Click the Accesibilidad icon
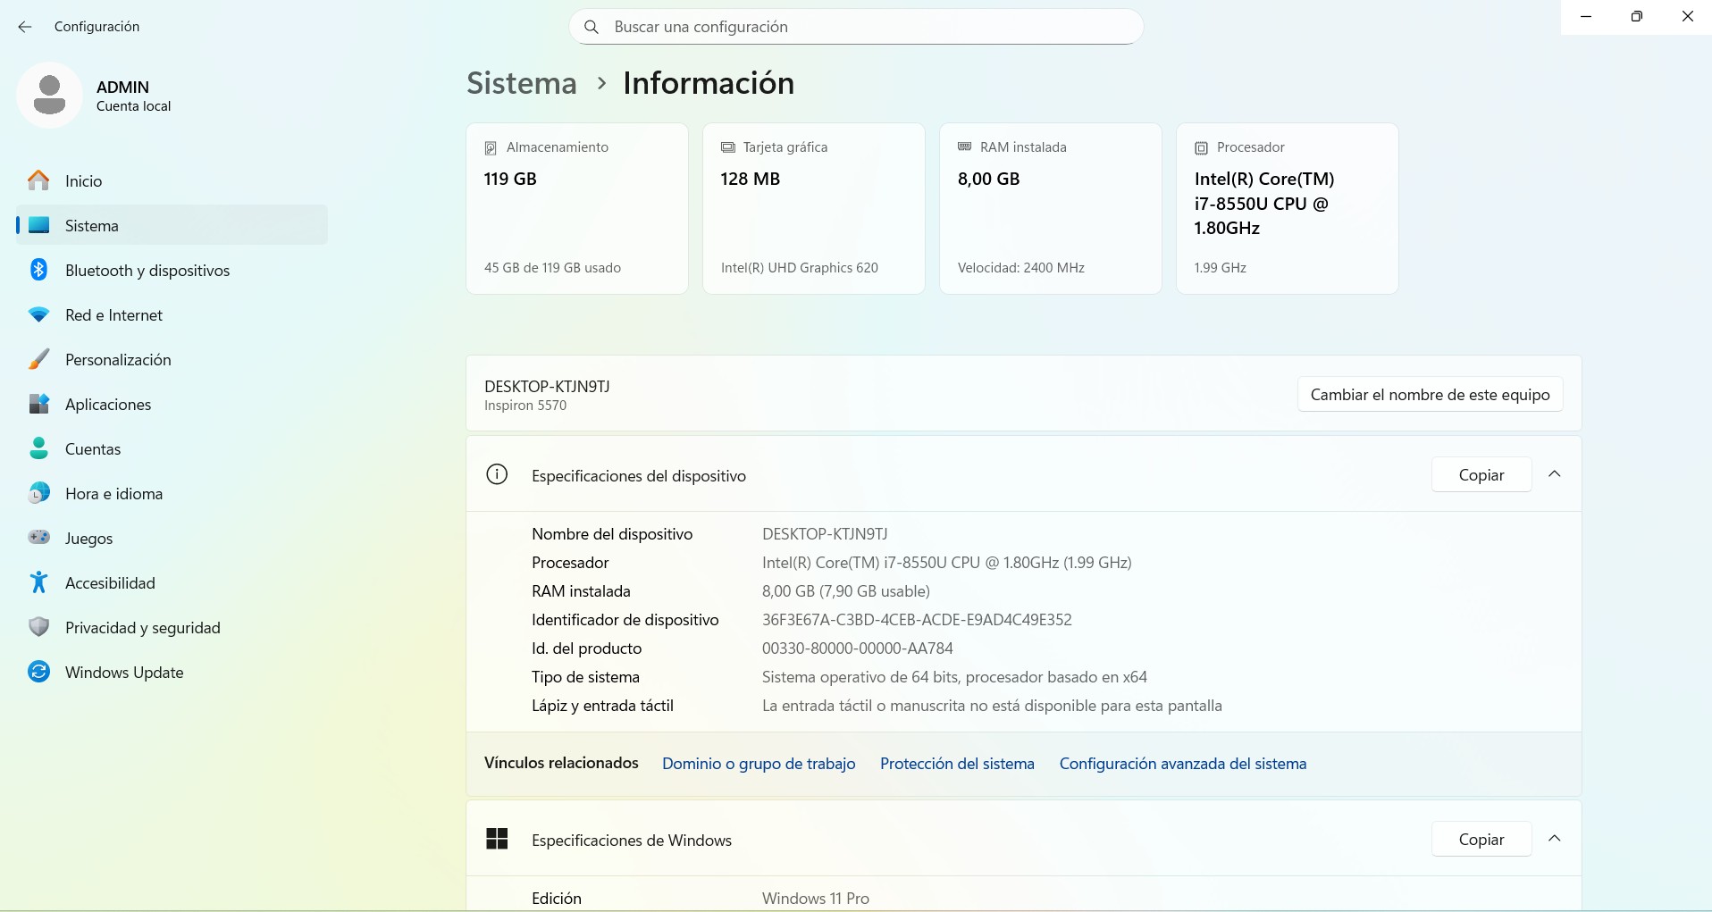 click(38, 582)
